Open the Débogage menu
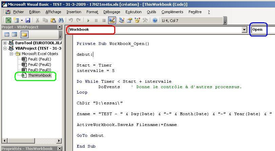Image resolution: width=275 pixels, height=151 pixels. coord(112,12)
